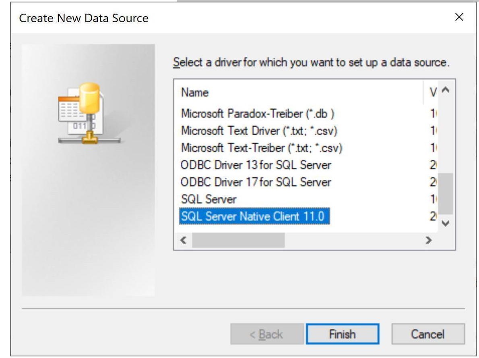This screenshot has height=358, width=479.
Task: Select Microsoft Text-Treiber (*.txt; *.csv) entry
Action: tap(262, 148)
